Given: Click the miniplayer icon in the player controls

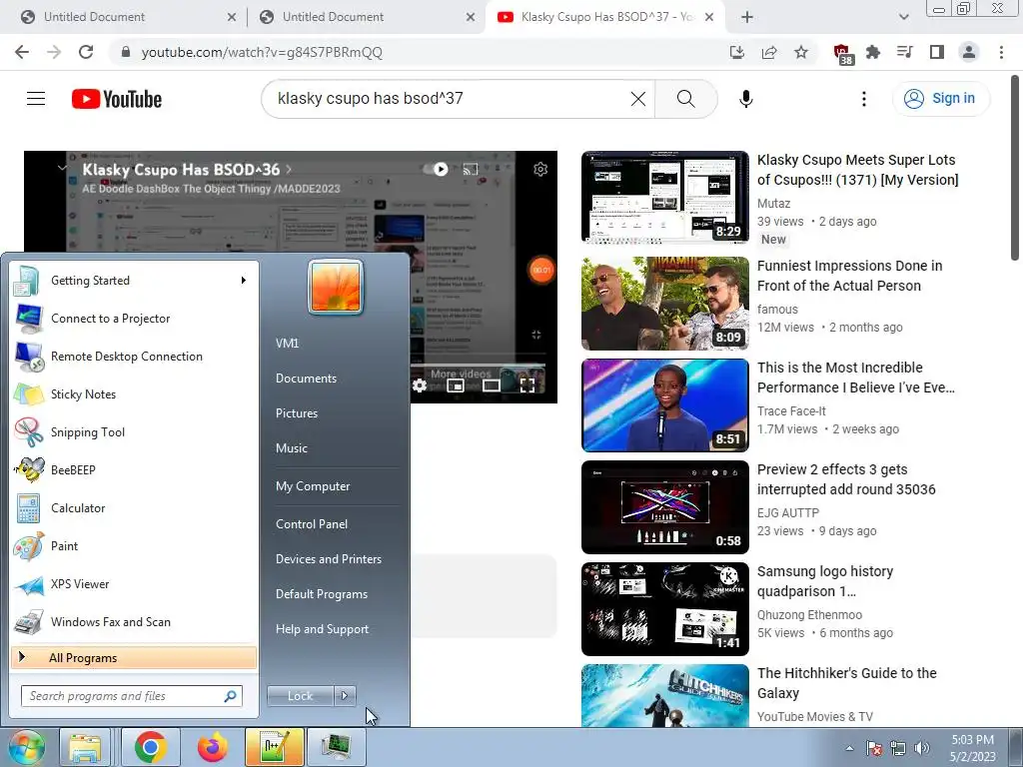Looking at the screenshot, I should pyautogui.click(x=456, y=385).
